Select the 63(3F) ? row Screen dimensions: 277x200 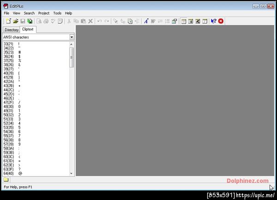pyautogui.click(x=36, y=169)
